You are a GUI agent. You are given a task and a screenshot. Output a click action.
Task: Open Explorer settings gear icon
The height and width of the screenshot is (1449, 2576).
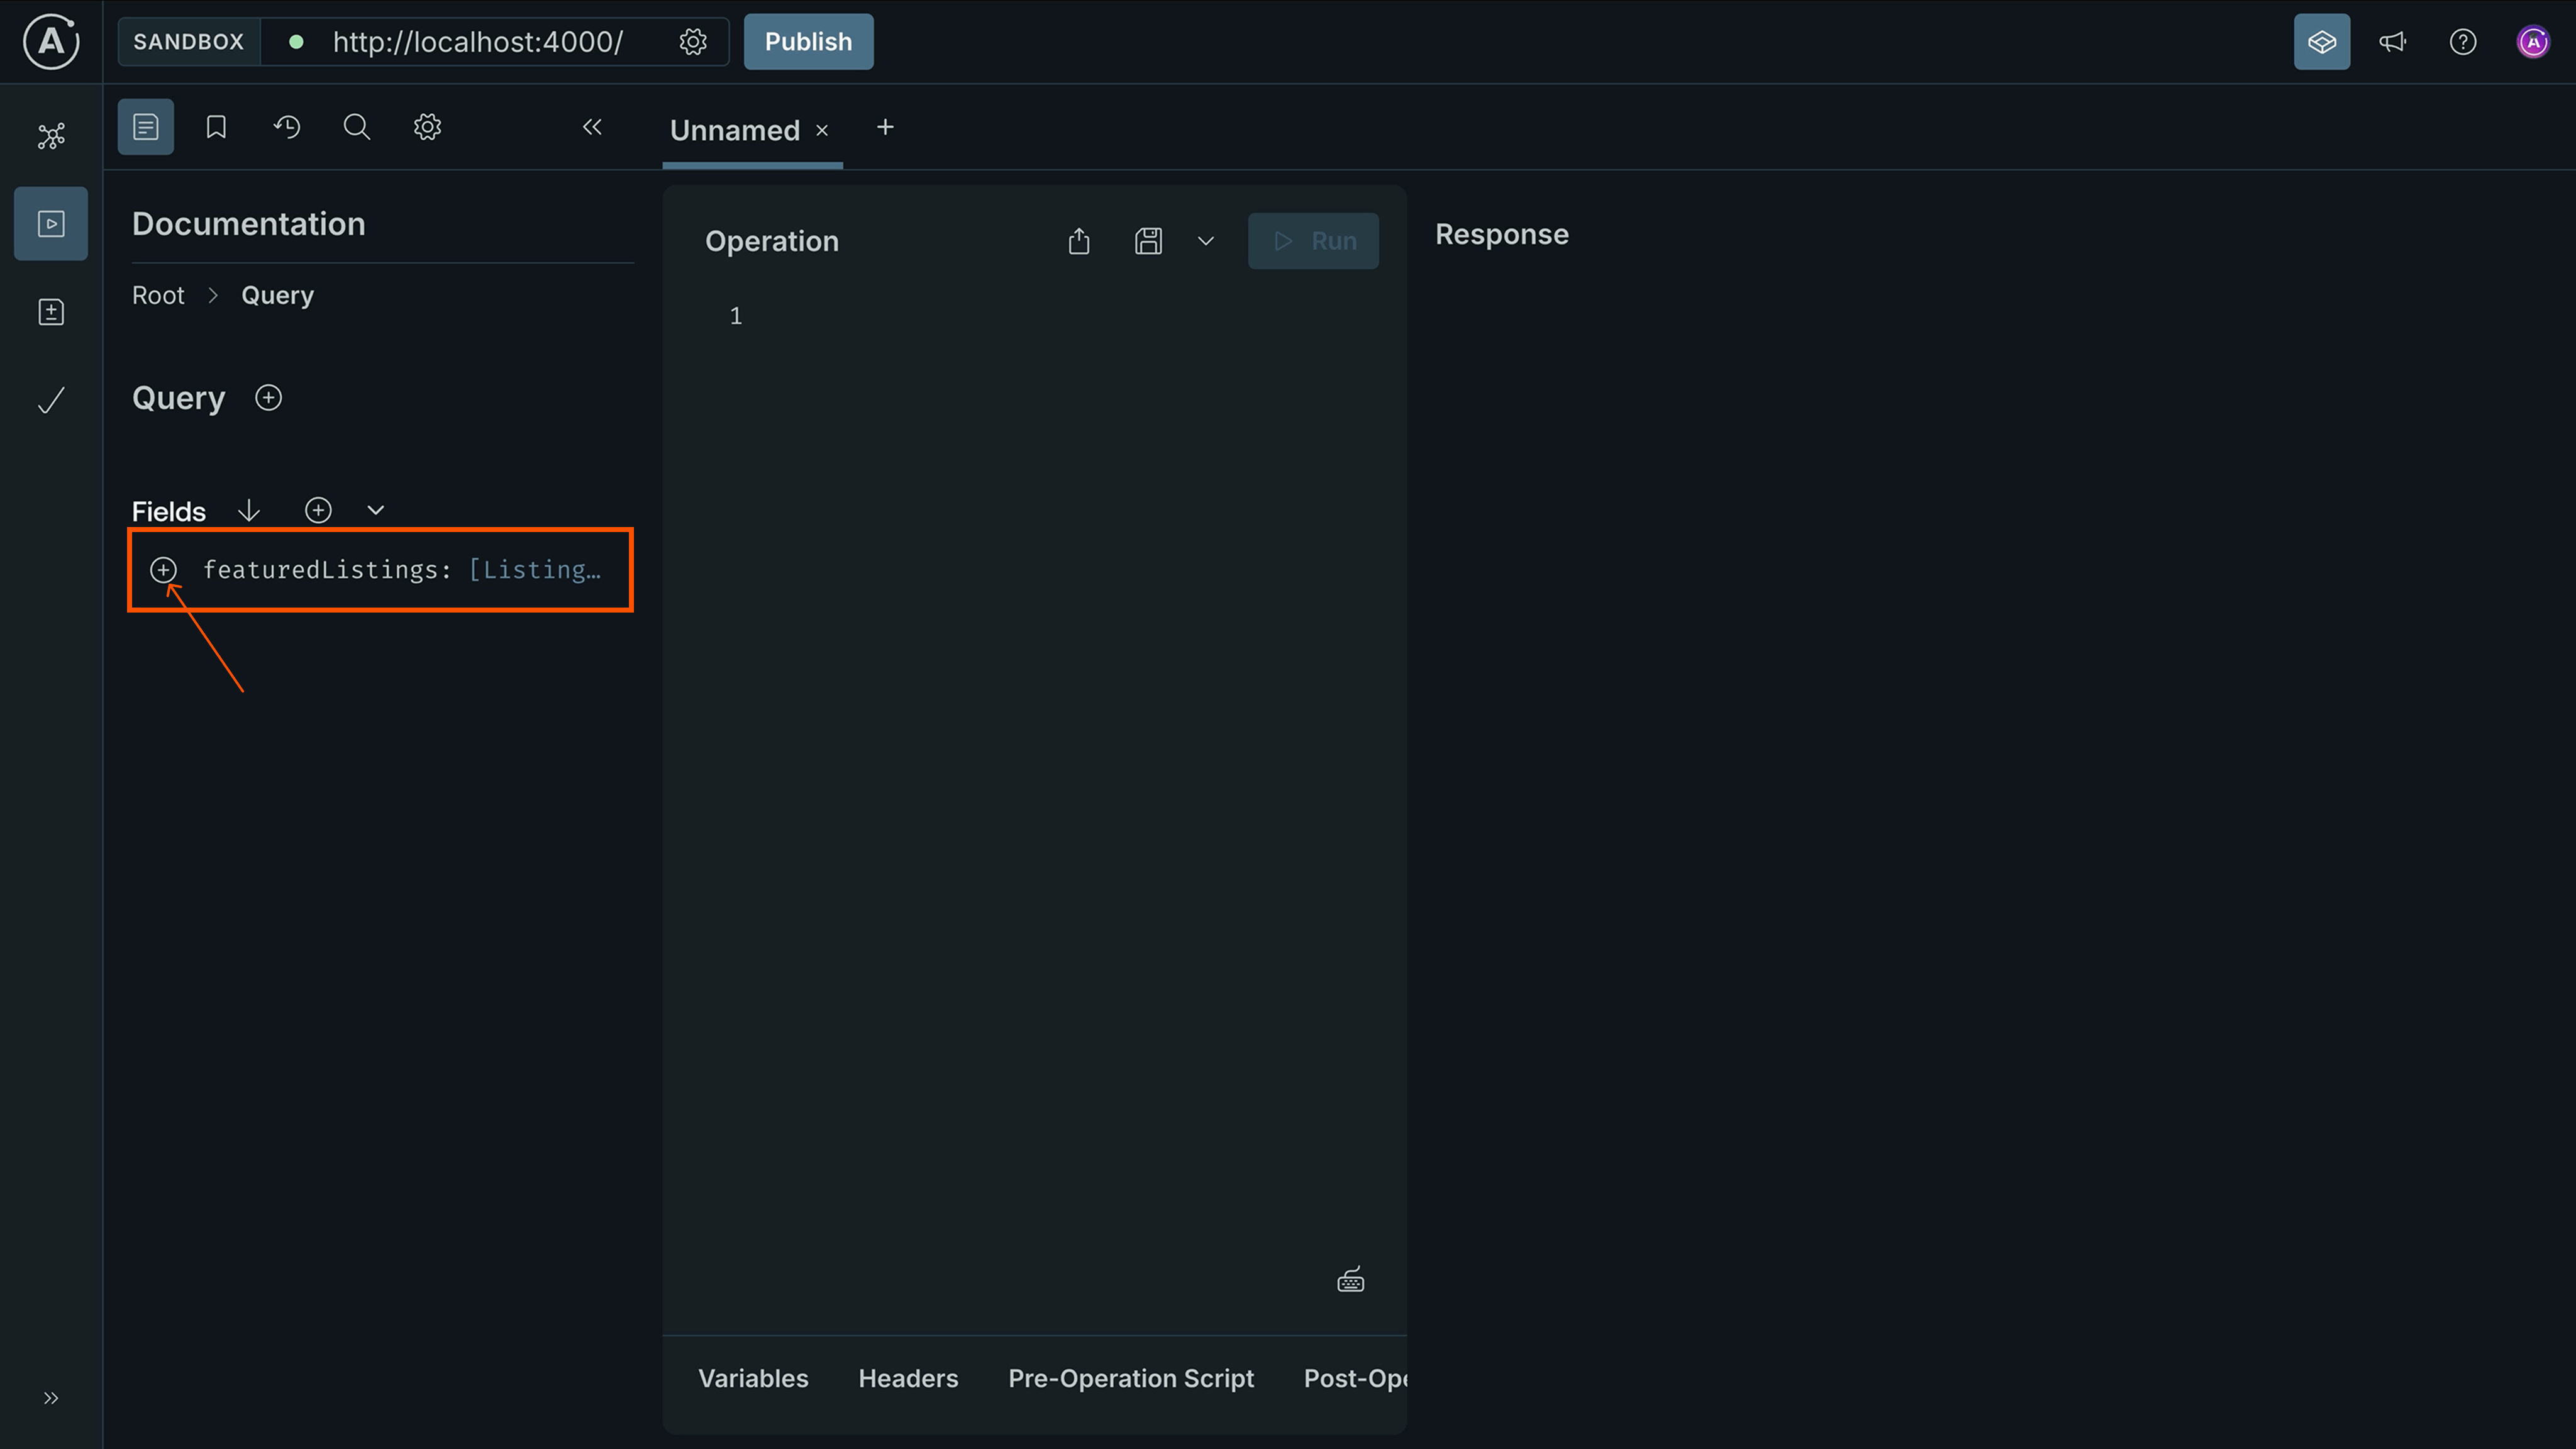426,126
